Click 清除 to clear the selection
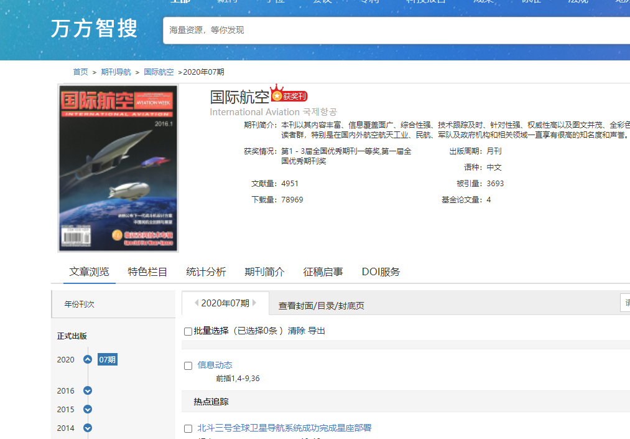630x439 pixels. tap(296, 331)
